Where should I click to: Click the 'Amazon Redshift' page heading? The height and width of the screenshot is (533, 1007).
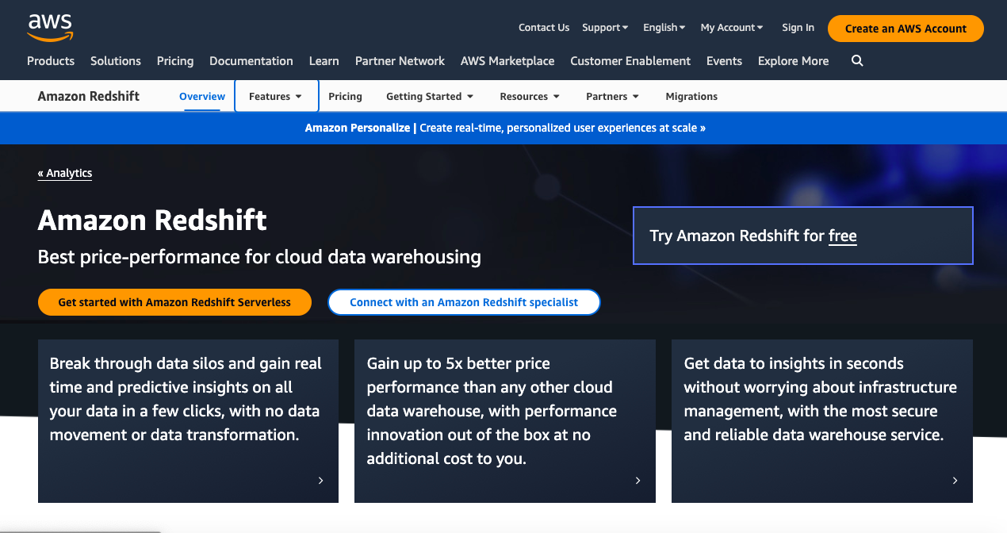point(152,220)
